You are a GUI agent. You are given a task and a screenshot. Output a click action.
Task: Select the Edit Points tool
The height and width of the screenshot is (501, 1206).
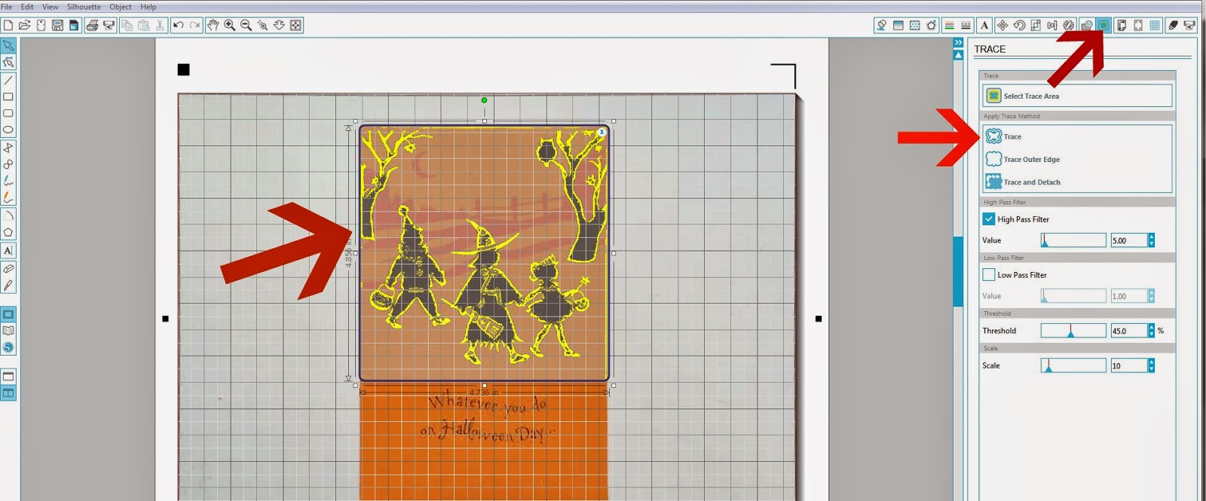[x=8, y=63]
